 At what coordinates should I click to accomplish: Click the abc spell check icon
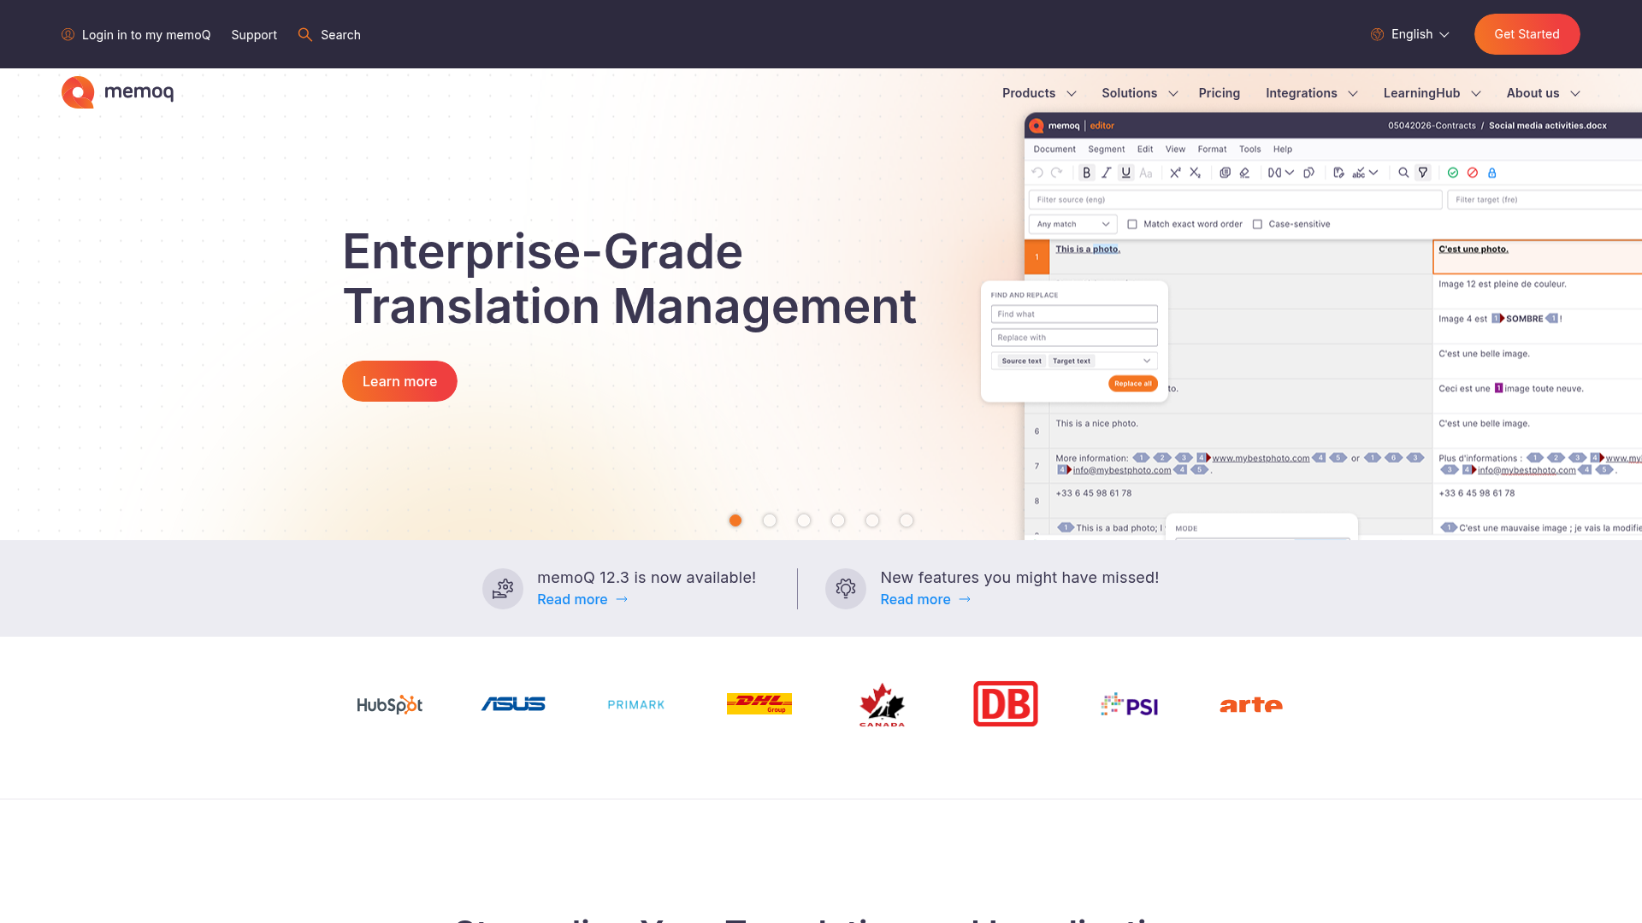(1359, 173)
